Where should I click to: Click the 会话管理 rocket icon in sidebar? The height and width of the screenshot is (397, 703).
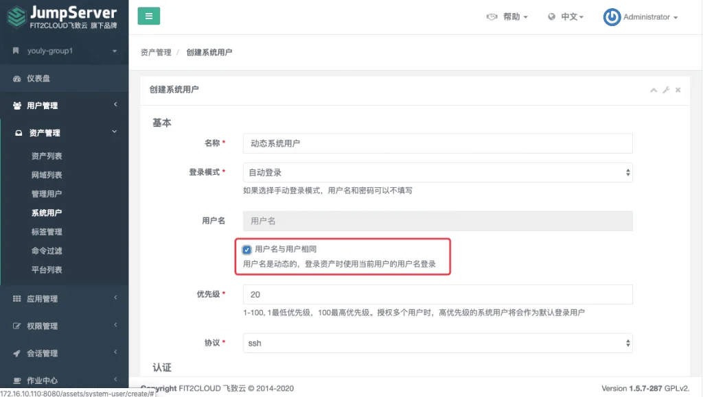pyautogui.click(x=17, y=353)
